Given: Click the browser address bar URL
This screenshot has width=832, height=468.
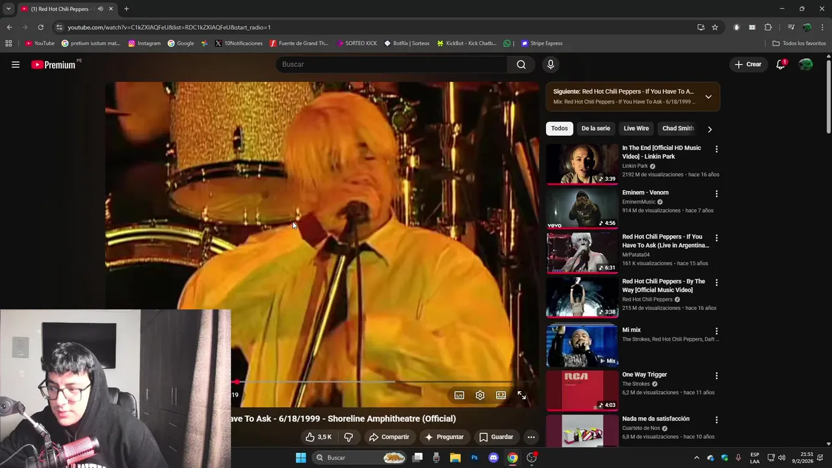Looking at the screenshot, I should coord(169,27).
